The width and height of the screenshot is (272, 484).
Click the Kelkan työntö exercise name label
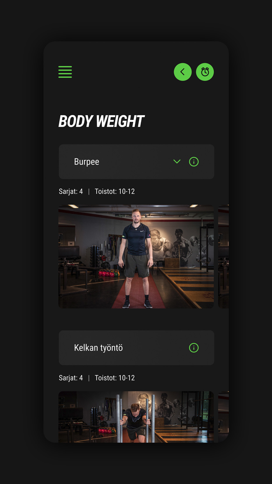98,348
